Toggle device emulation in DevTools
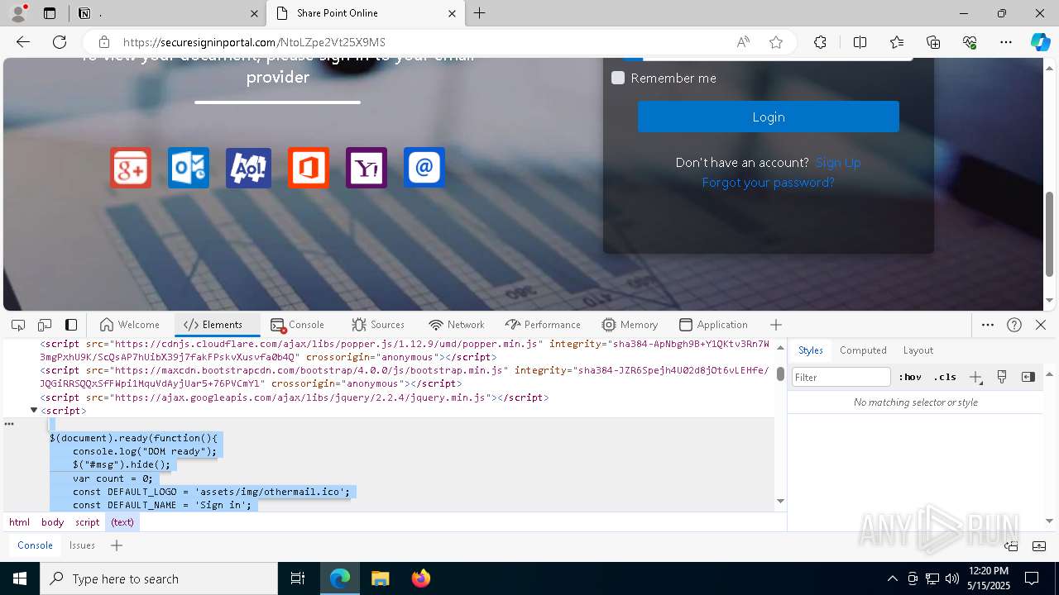This screenshot has width=1059, height=595. click(x=45, y=325)
